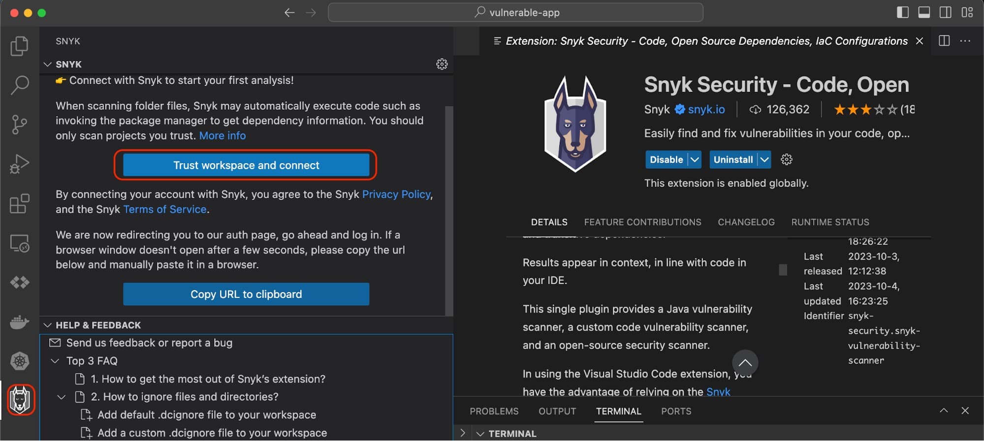Switch to the CHANGELOG tab
This screenshot has width=984, height=441.
click(746, 222)
